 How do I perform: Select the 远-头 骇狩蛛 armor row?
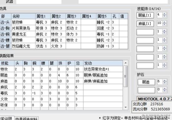coord(64,22)
